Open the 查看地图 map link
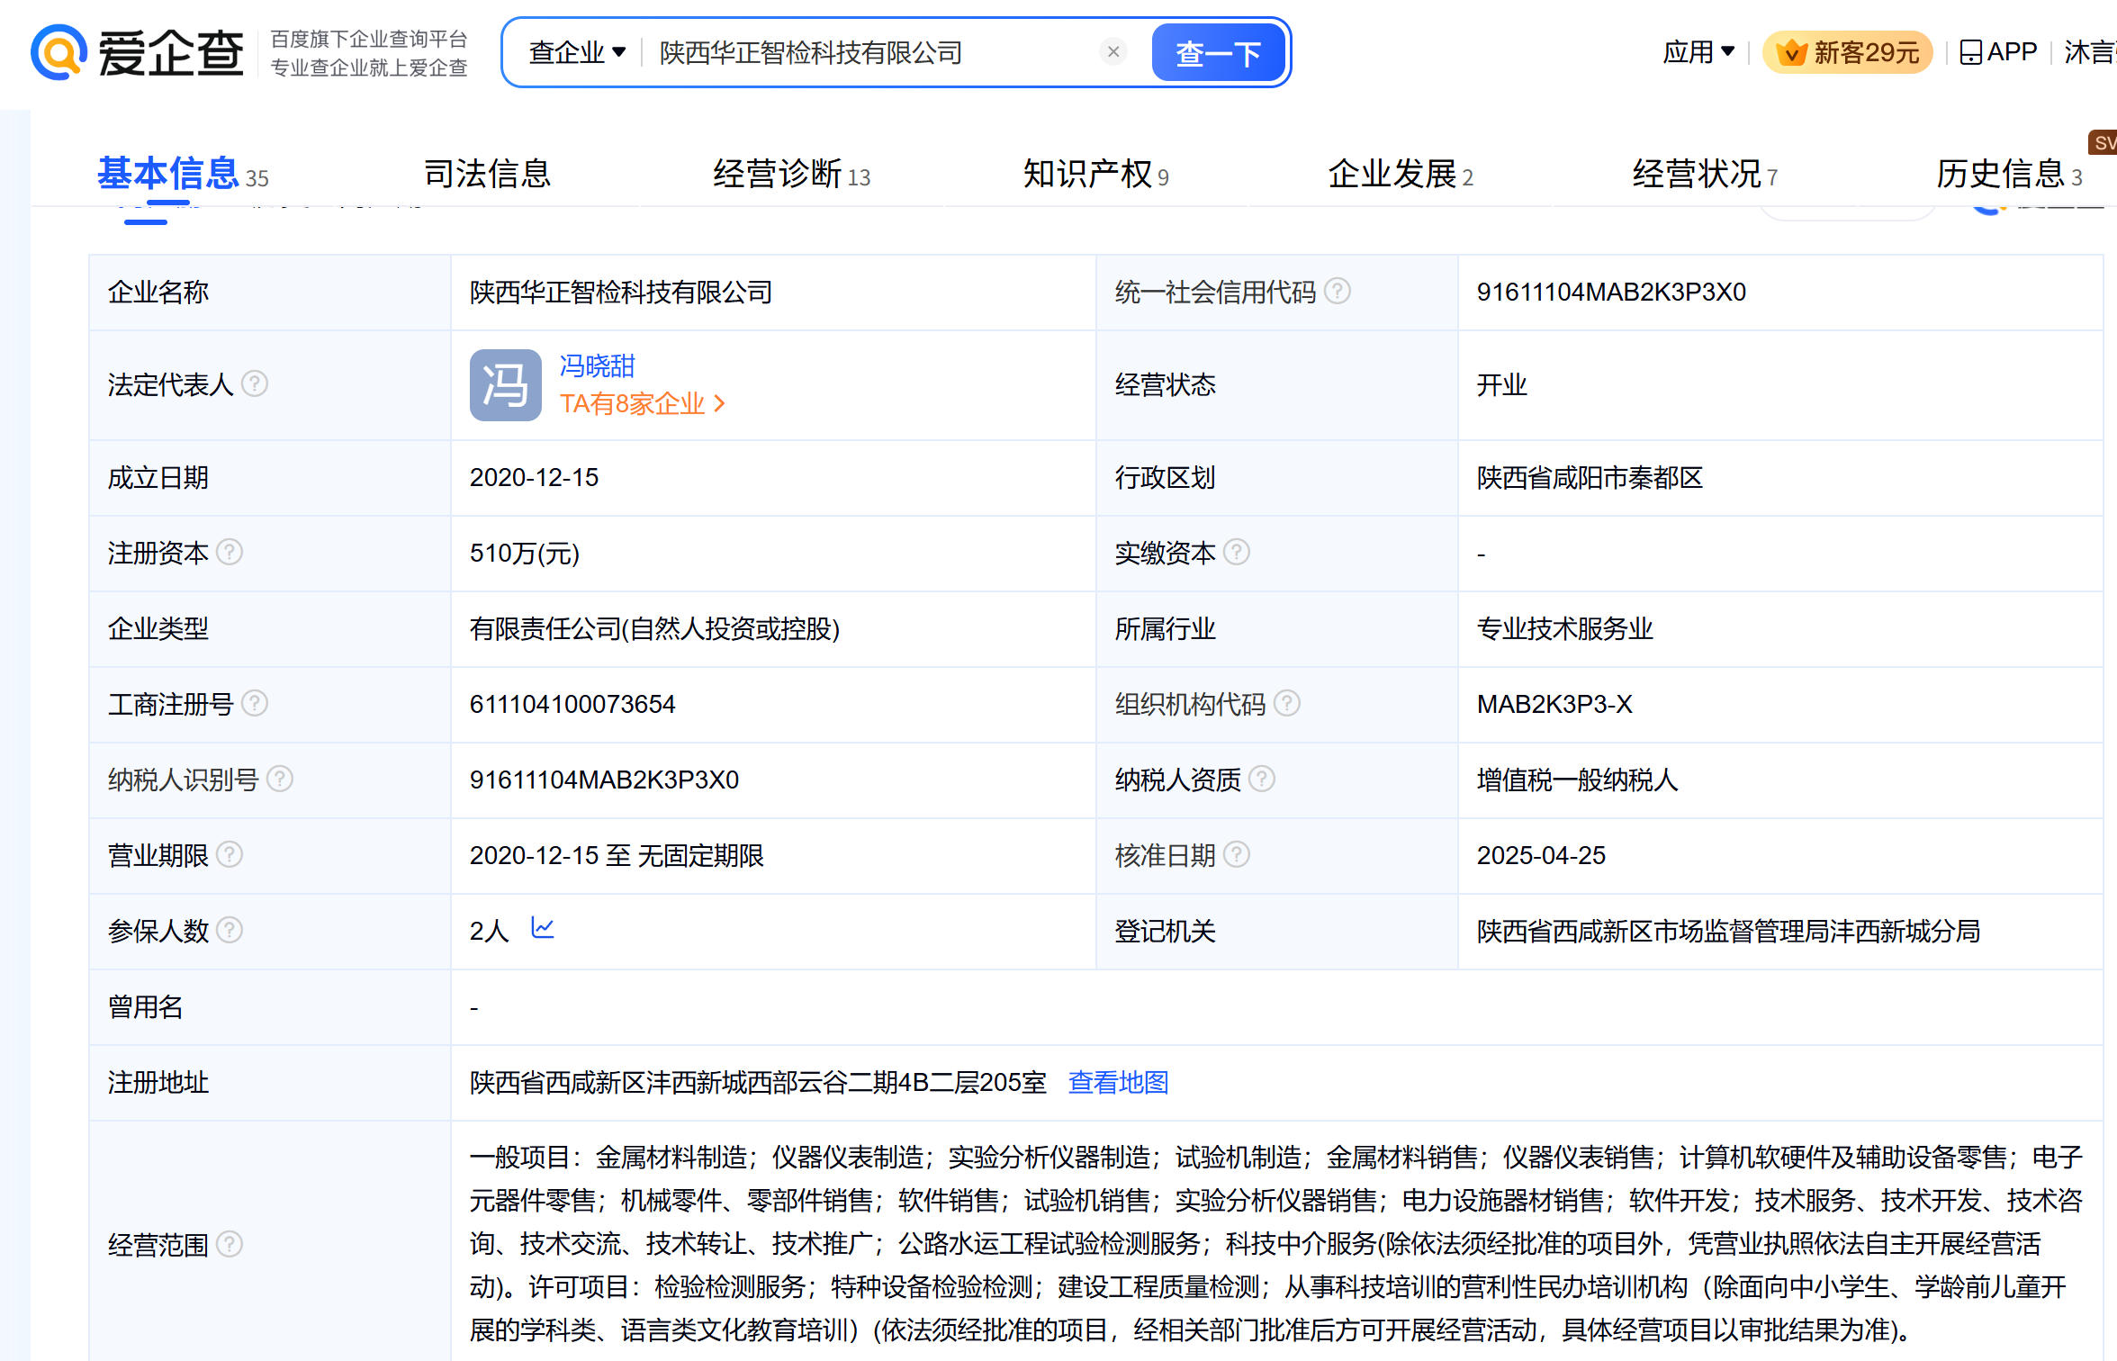2117x1361 pixels. point(1118,1082)
